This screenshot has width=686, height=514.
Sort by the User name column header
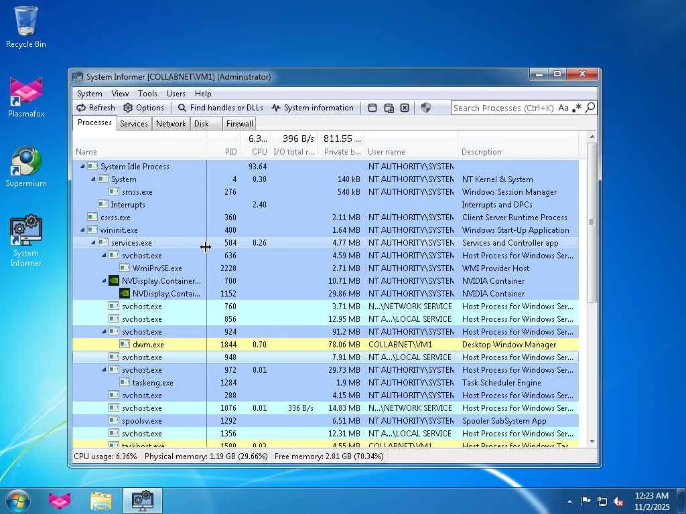pos(386,152)
